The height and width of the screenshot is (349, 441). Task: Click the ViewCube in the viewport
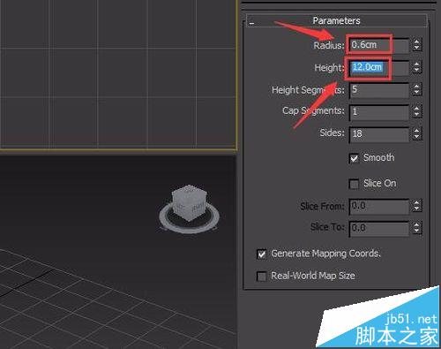pos(190,202)
